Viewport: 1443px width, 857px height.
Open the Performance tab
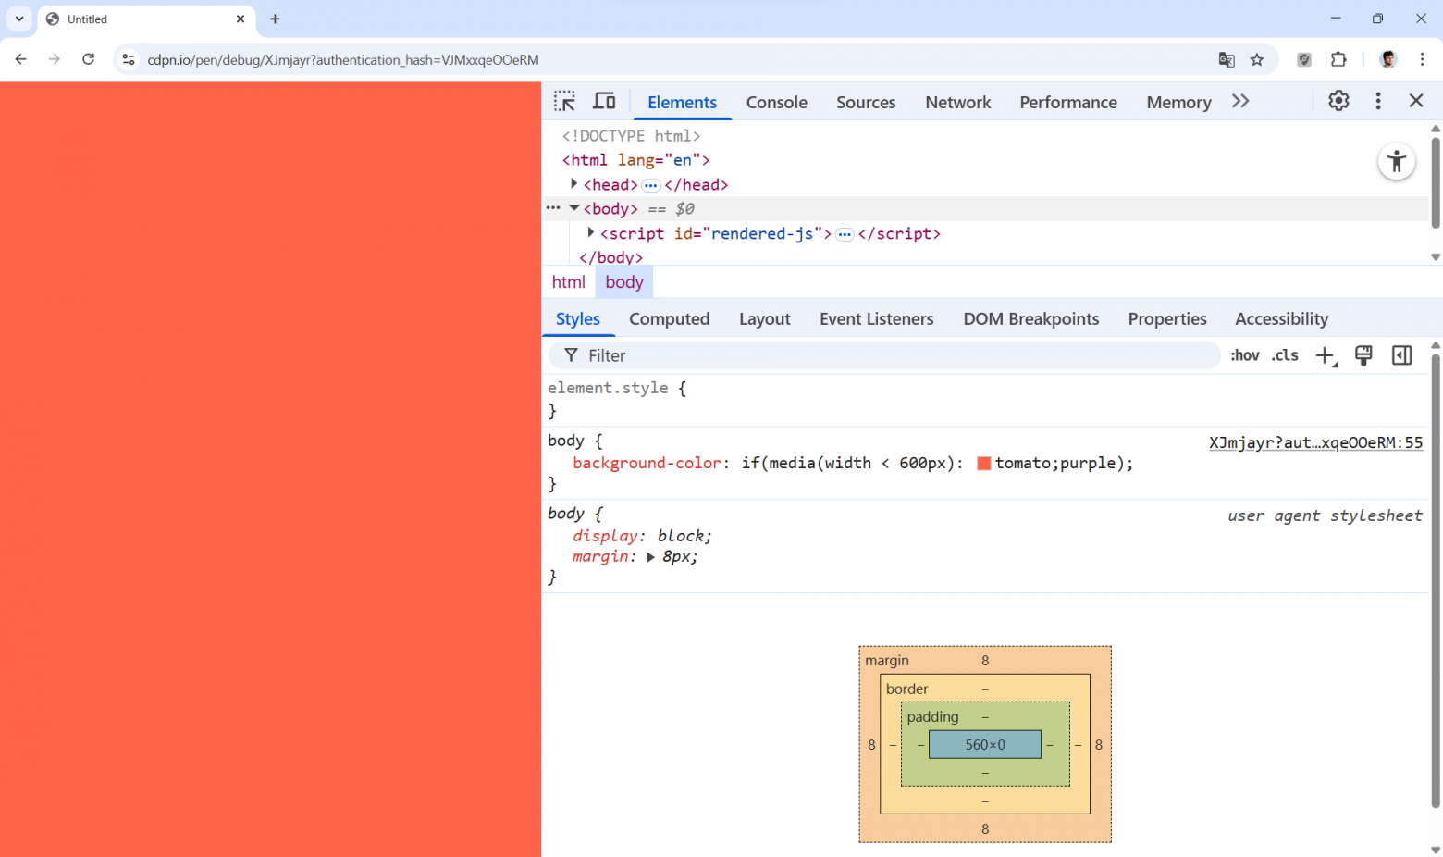click(1068, 102)
